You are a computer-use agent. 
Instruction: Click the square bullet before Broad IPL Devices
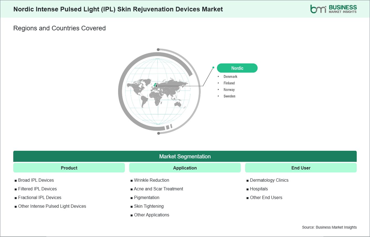pyautogui.click(x=16, y=180)
